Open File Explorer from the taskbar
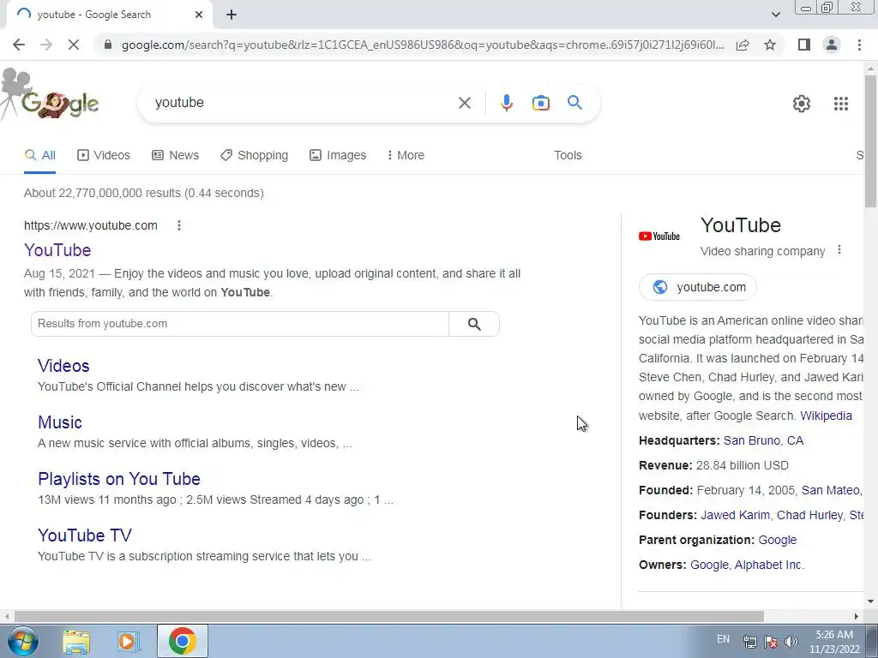The height and width of the screenshot is (658, 878). 76,641
